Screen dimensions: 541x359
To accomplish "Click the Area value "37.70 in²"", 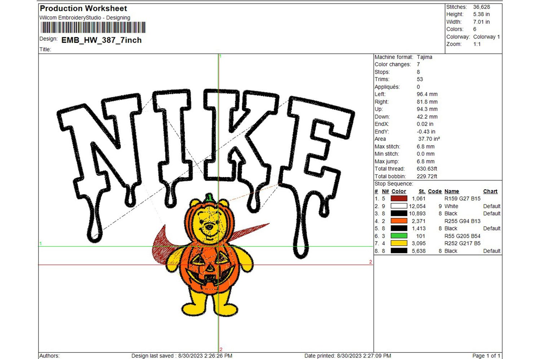I will [x=429, y=139].
